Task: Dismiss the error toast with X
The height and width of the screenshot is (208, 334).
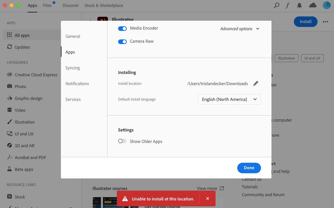Action: [207, 198]
